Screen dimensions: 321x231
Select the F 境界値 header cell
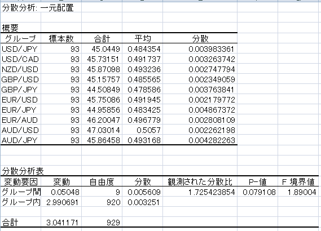298,182
